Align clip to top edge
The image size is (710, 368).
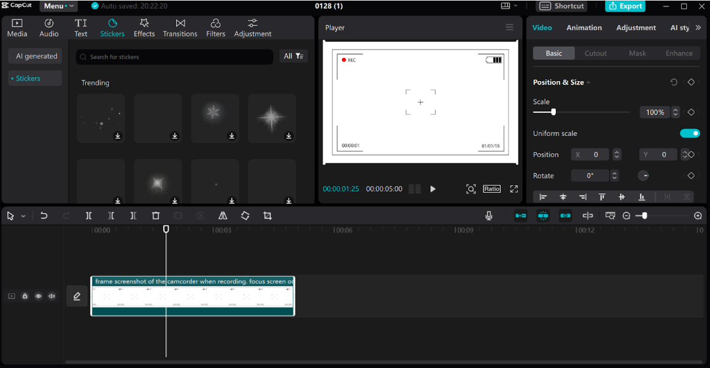click(602, 196)
